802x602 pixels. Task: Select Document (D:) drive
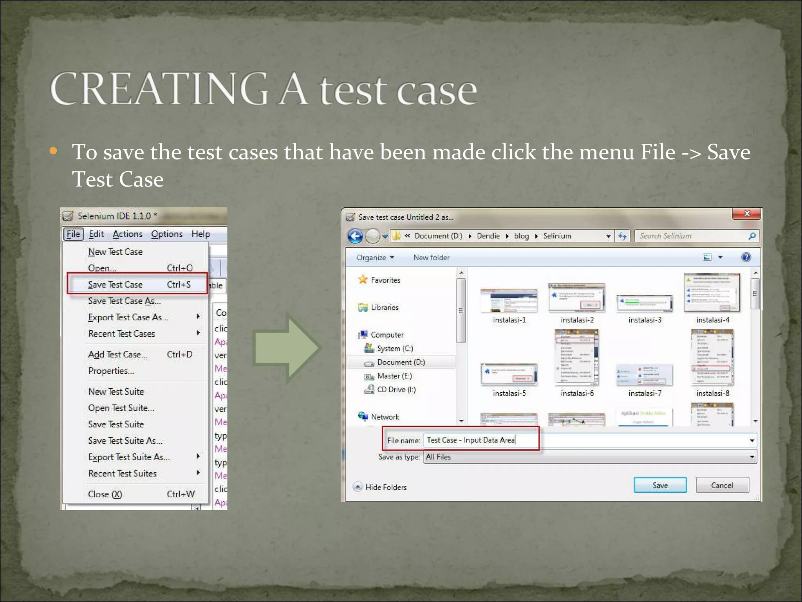(x=402, y=362)
